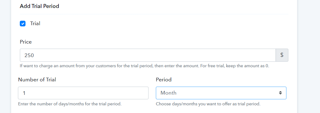320x113 pixels.
Task: Click the 'Choose days/months' hint text
Action: point(208,104)
